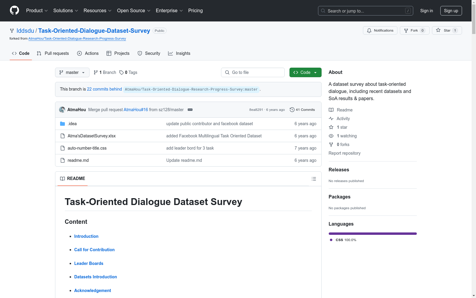Click file icon beside Atma'sDatasetSurvey.xlsx
The height and width of the screenshot is (298, 476).
click(62, 136)
